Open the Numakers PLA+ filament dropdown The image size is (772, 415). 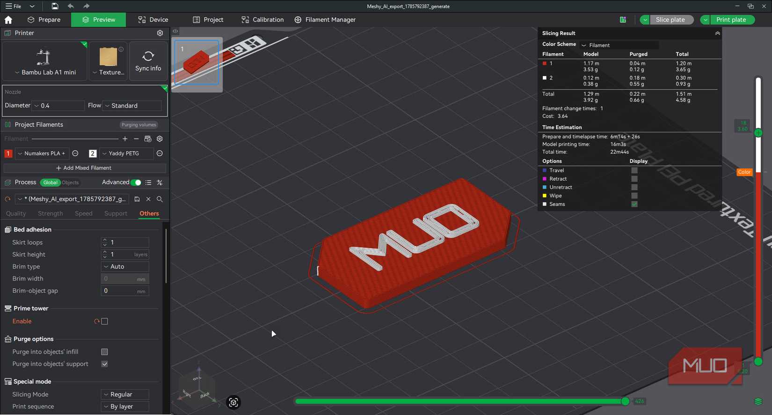(x=43, y=153)
